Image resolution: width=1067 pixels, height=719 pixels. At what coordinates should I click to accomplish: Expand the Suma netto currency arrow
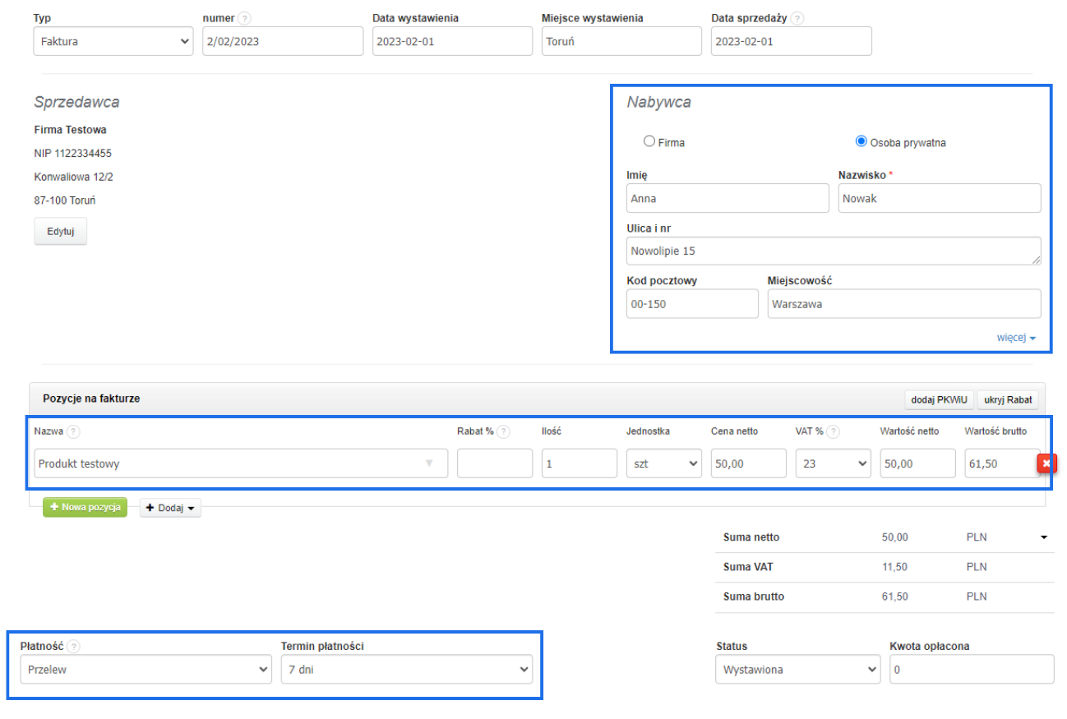click(1044, 537)
